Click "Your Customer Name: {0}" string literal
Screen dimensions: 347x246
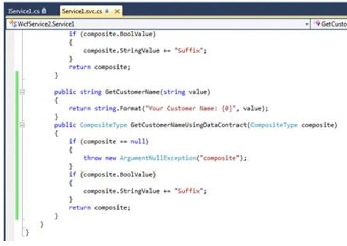click(191, 109)
